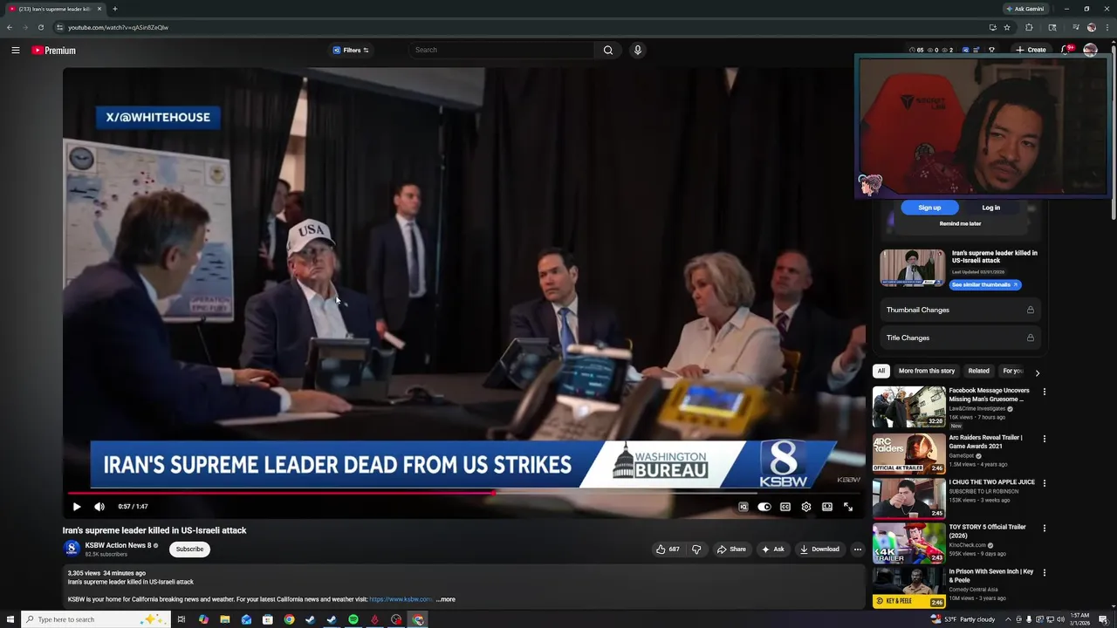Subscribe to KSBW Action News 8
1117x628 pixels.
pyautogui.click(x=189, y=549)
